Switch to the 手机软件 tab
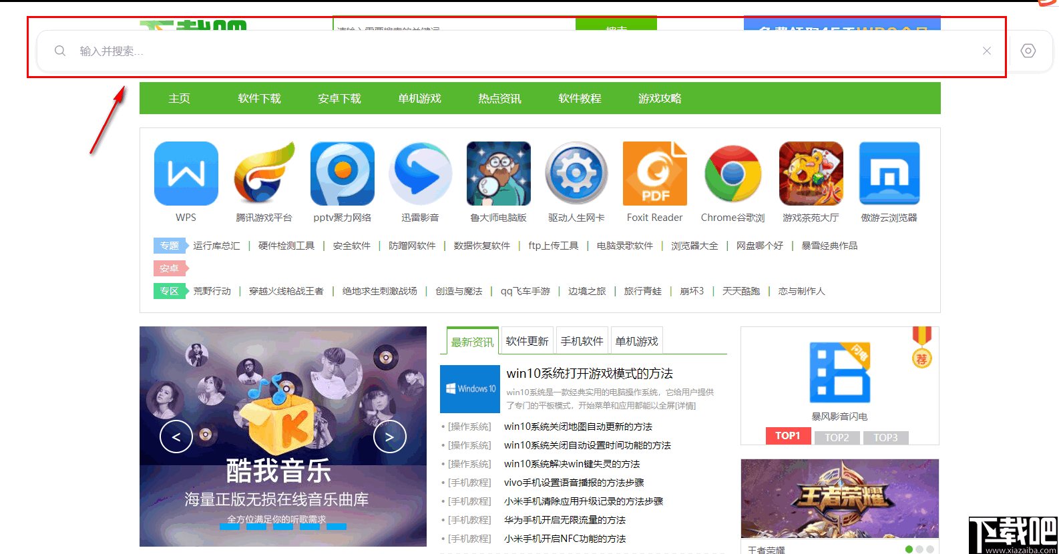1059x554 pixels. (x=582, y=341)
